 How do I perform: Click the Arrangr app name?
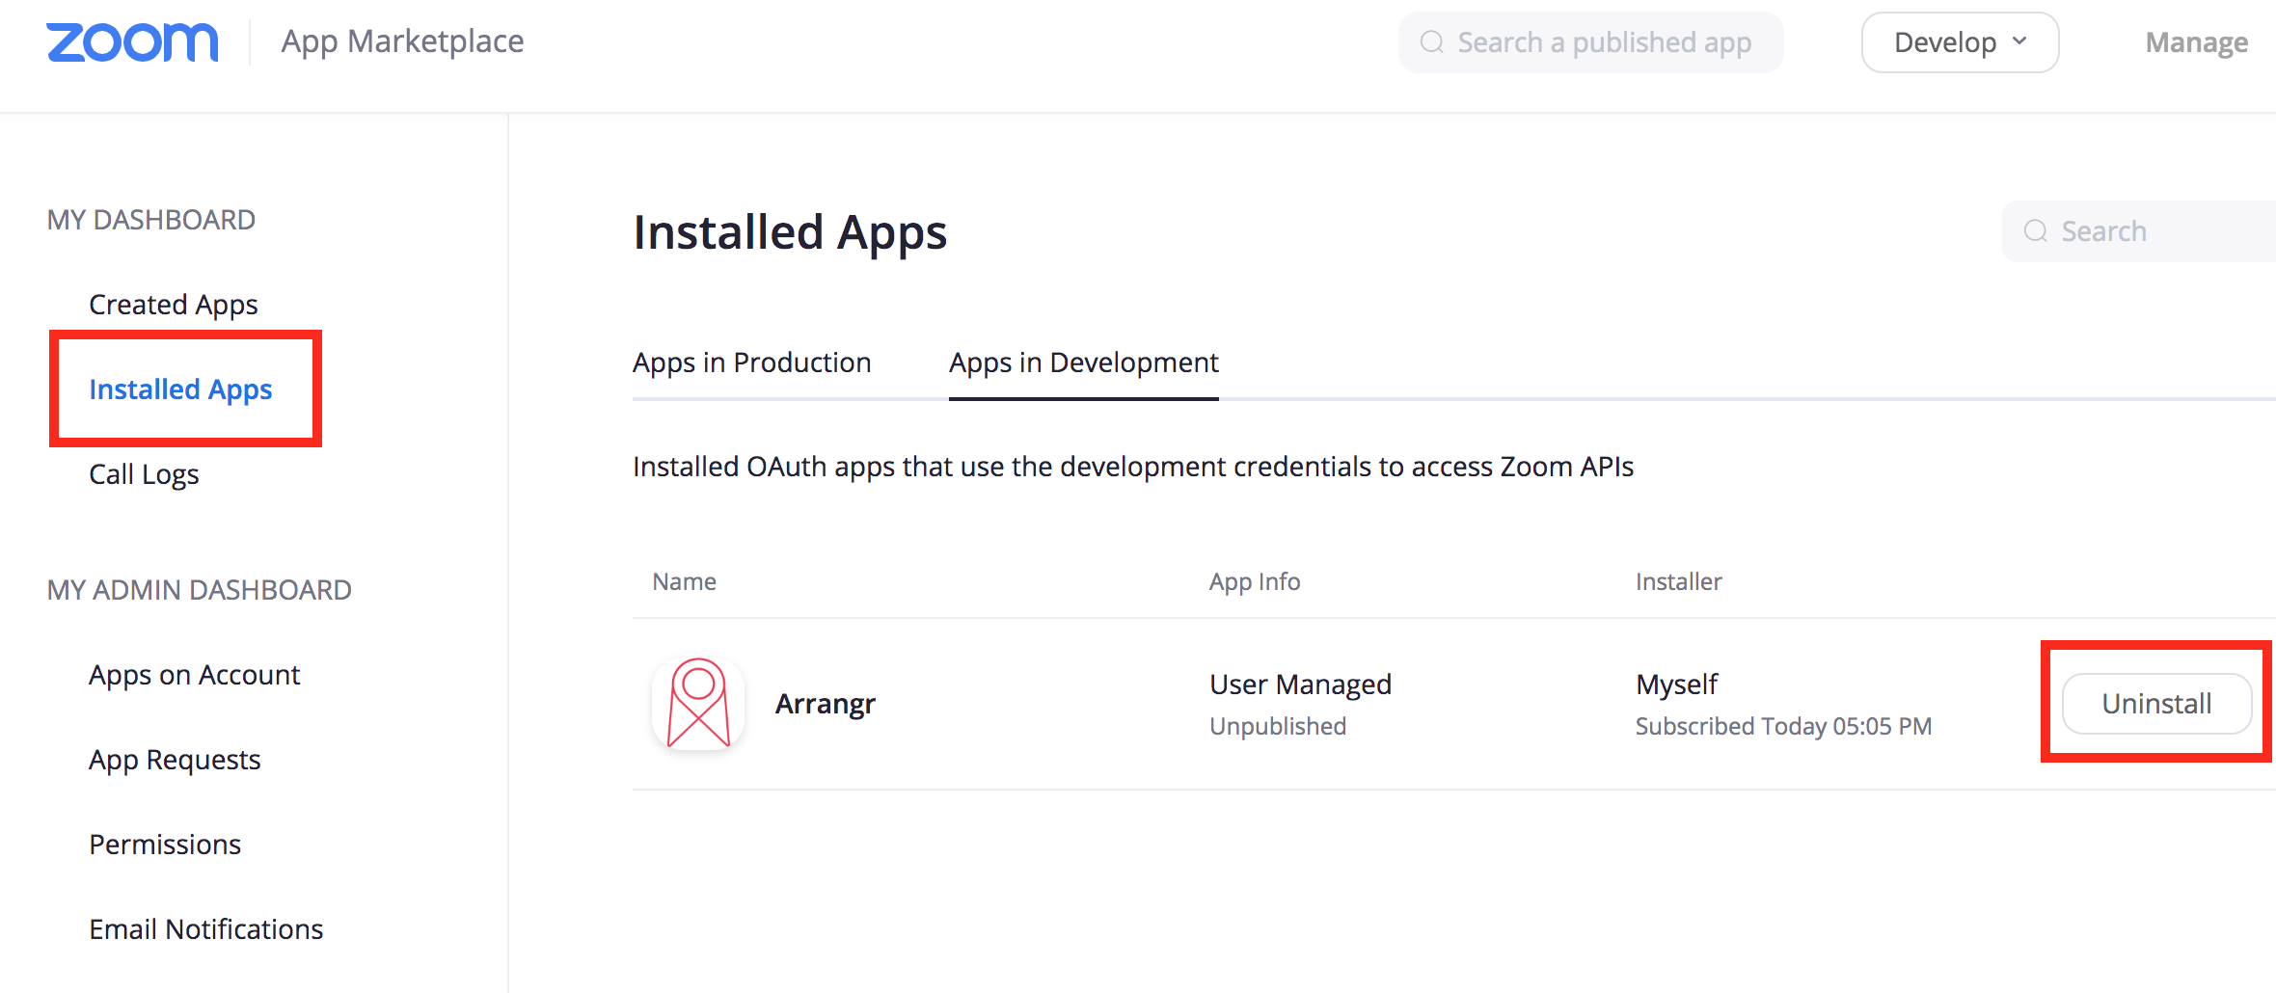point(825,704)
